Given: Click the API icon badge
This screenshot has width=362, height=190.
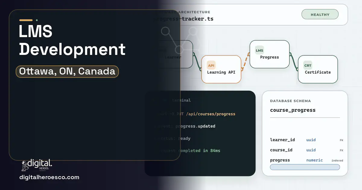Looking at the screenshot, I should (211, 65).
